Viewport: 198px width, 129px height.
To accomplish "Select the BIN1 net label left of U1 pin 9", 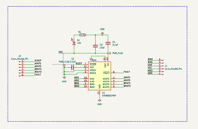I will point(77,83).
